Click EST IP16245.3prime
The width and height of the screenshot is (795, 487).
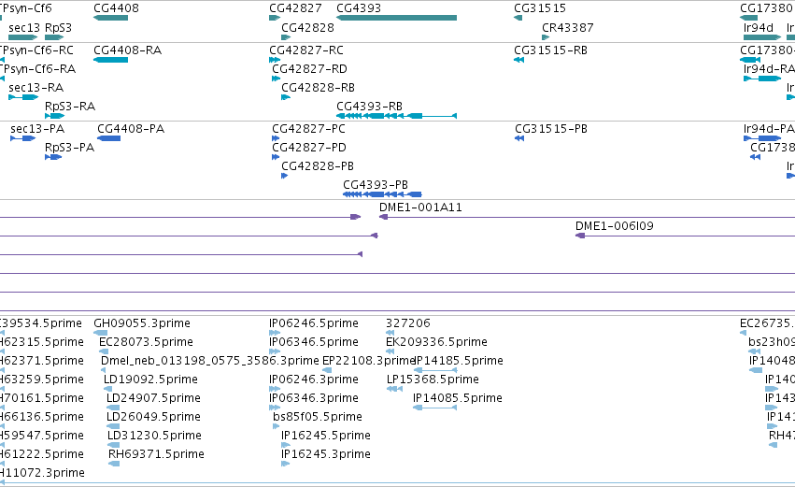click(326, 455)
